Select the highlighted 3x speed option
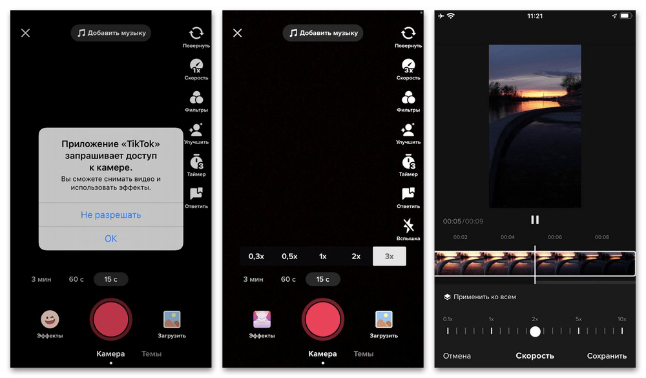This screenshot has width=646, height=378. point(389,257)
